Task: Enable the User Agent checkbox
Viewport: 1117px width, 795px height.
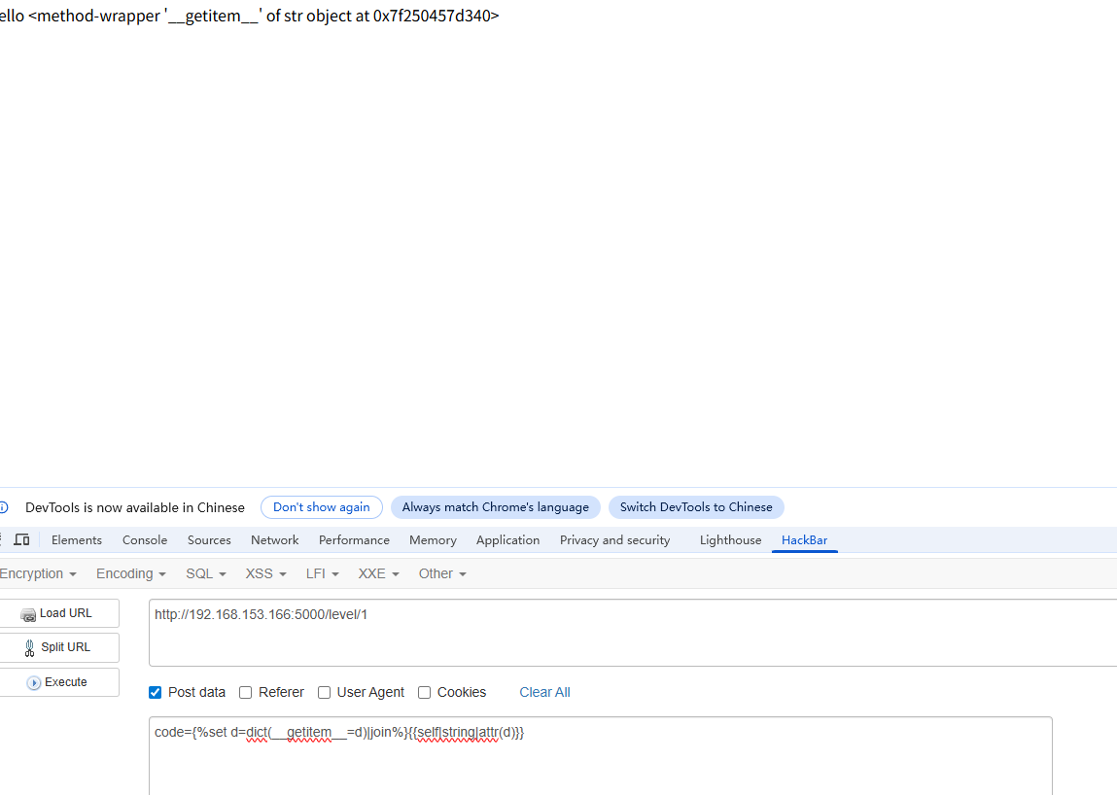Action: pos(325,692)
